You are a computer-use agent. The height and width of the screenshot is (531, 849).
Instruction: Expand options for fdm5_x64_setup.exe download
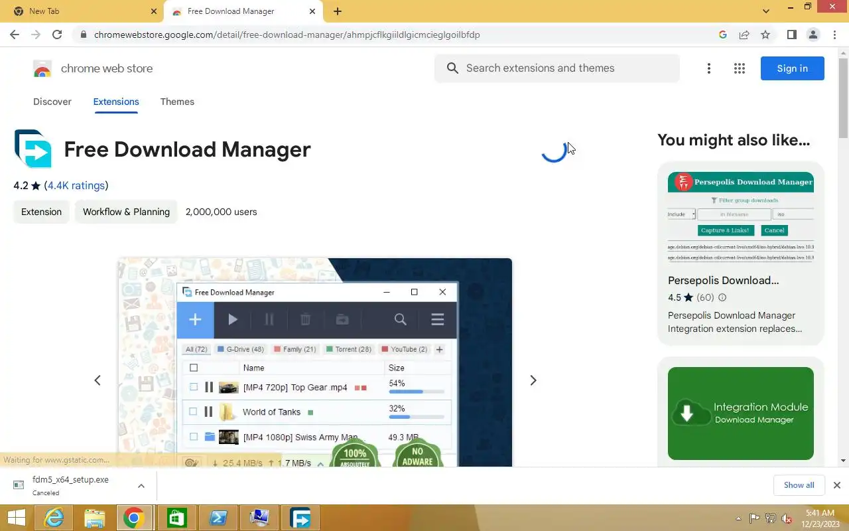(141, 486)
